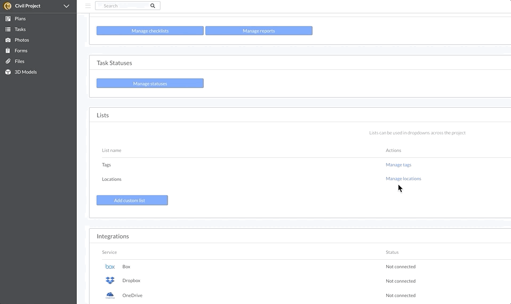The image size is (511, 304).
Task: Click the Files paperclip icon
Action: coord(8,61)
